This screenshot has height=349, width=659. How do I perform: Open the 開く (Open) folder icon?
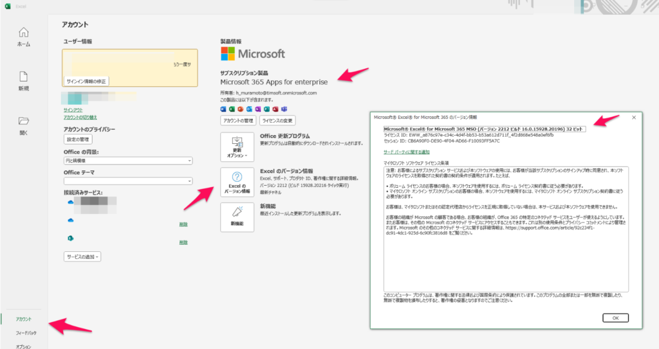pyautogui.click(x=24, y=121)
